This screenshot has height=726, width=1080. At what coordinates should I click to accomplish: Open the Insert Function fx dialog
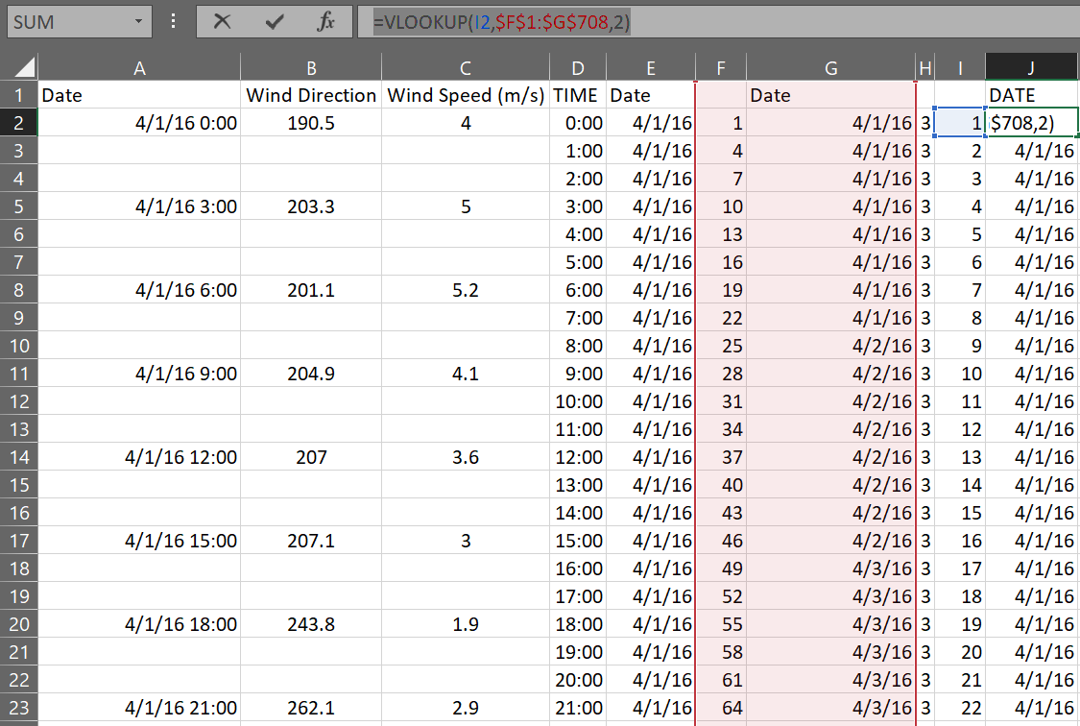click(325, 22)
